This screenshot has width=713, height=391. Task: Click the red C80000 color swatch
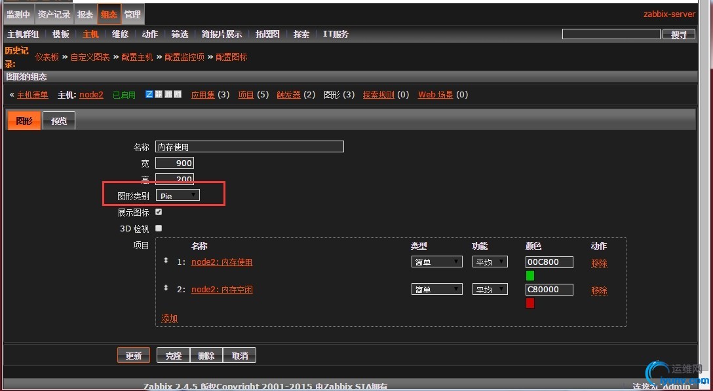[530, 303]
